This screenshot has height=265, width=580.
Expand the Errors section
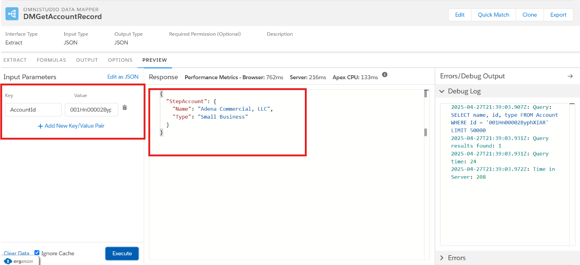pyautogui.click(x=442, y=258)
